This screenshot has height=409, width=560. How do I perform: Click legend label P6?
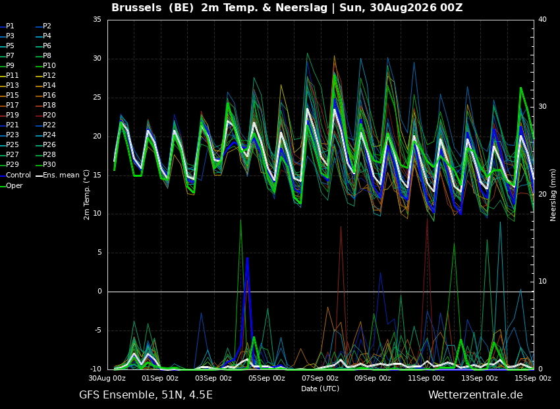[x=43, y=46]
